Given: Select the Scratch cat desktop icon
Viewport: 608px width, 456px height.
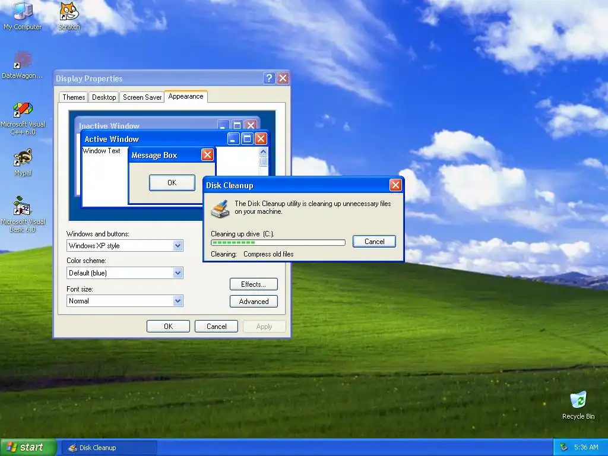Looking at the screenshot, I should [69, 15].
